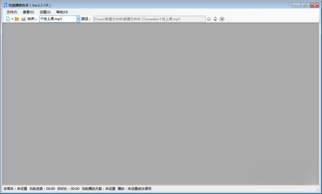
Task: Click the 路径 label in toolbar
Action: click(86, 19)
